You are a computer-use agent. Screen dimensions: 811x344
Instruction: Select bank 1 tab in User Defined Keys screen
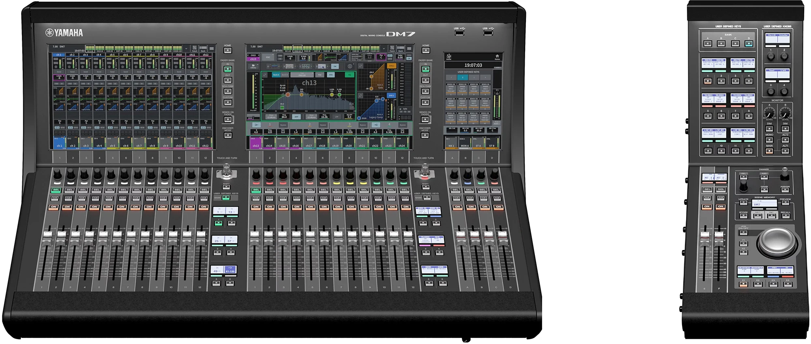point(451,77)
